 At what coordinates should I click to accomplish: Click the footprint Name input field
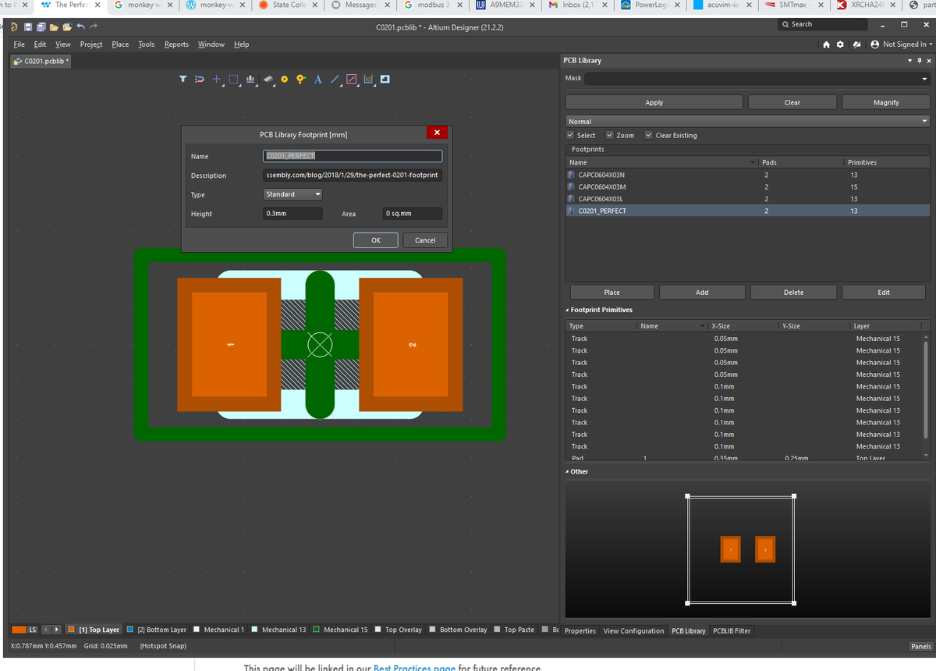coord(353,156)
